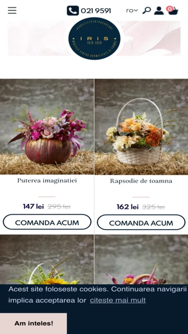Select the pink flower basket thumbnail
Image resolution: width=188 pixels, height=334 pixels.
point(141,259)
